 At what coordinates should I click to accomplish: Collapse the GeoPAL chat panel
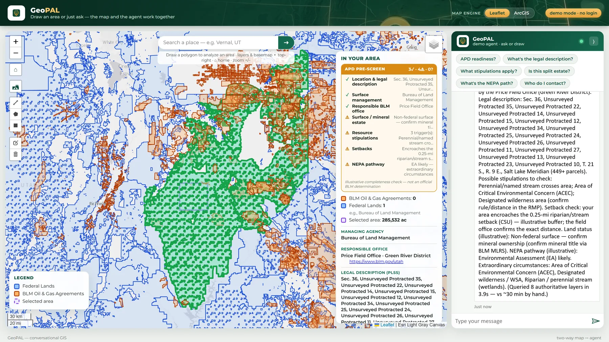click(x=593, y=42)
